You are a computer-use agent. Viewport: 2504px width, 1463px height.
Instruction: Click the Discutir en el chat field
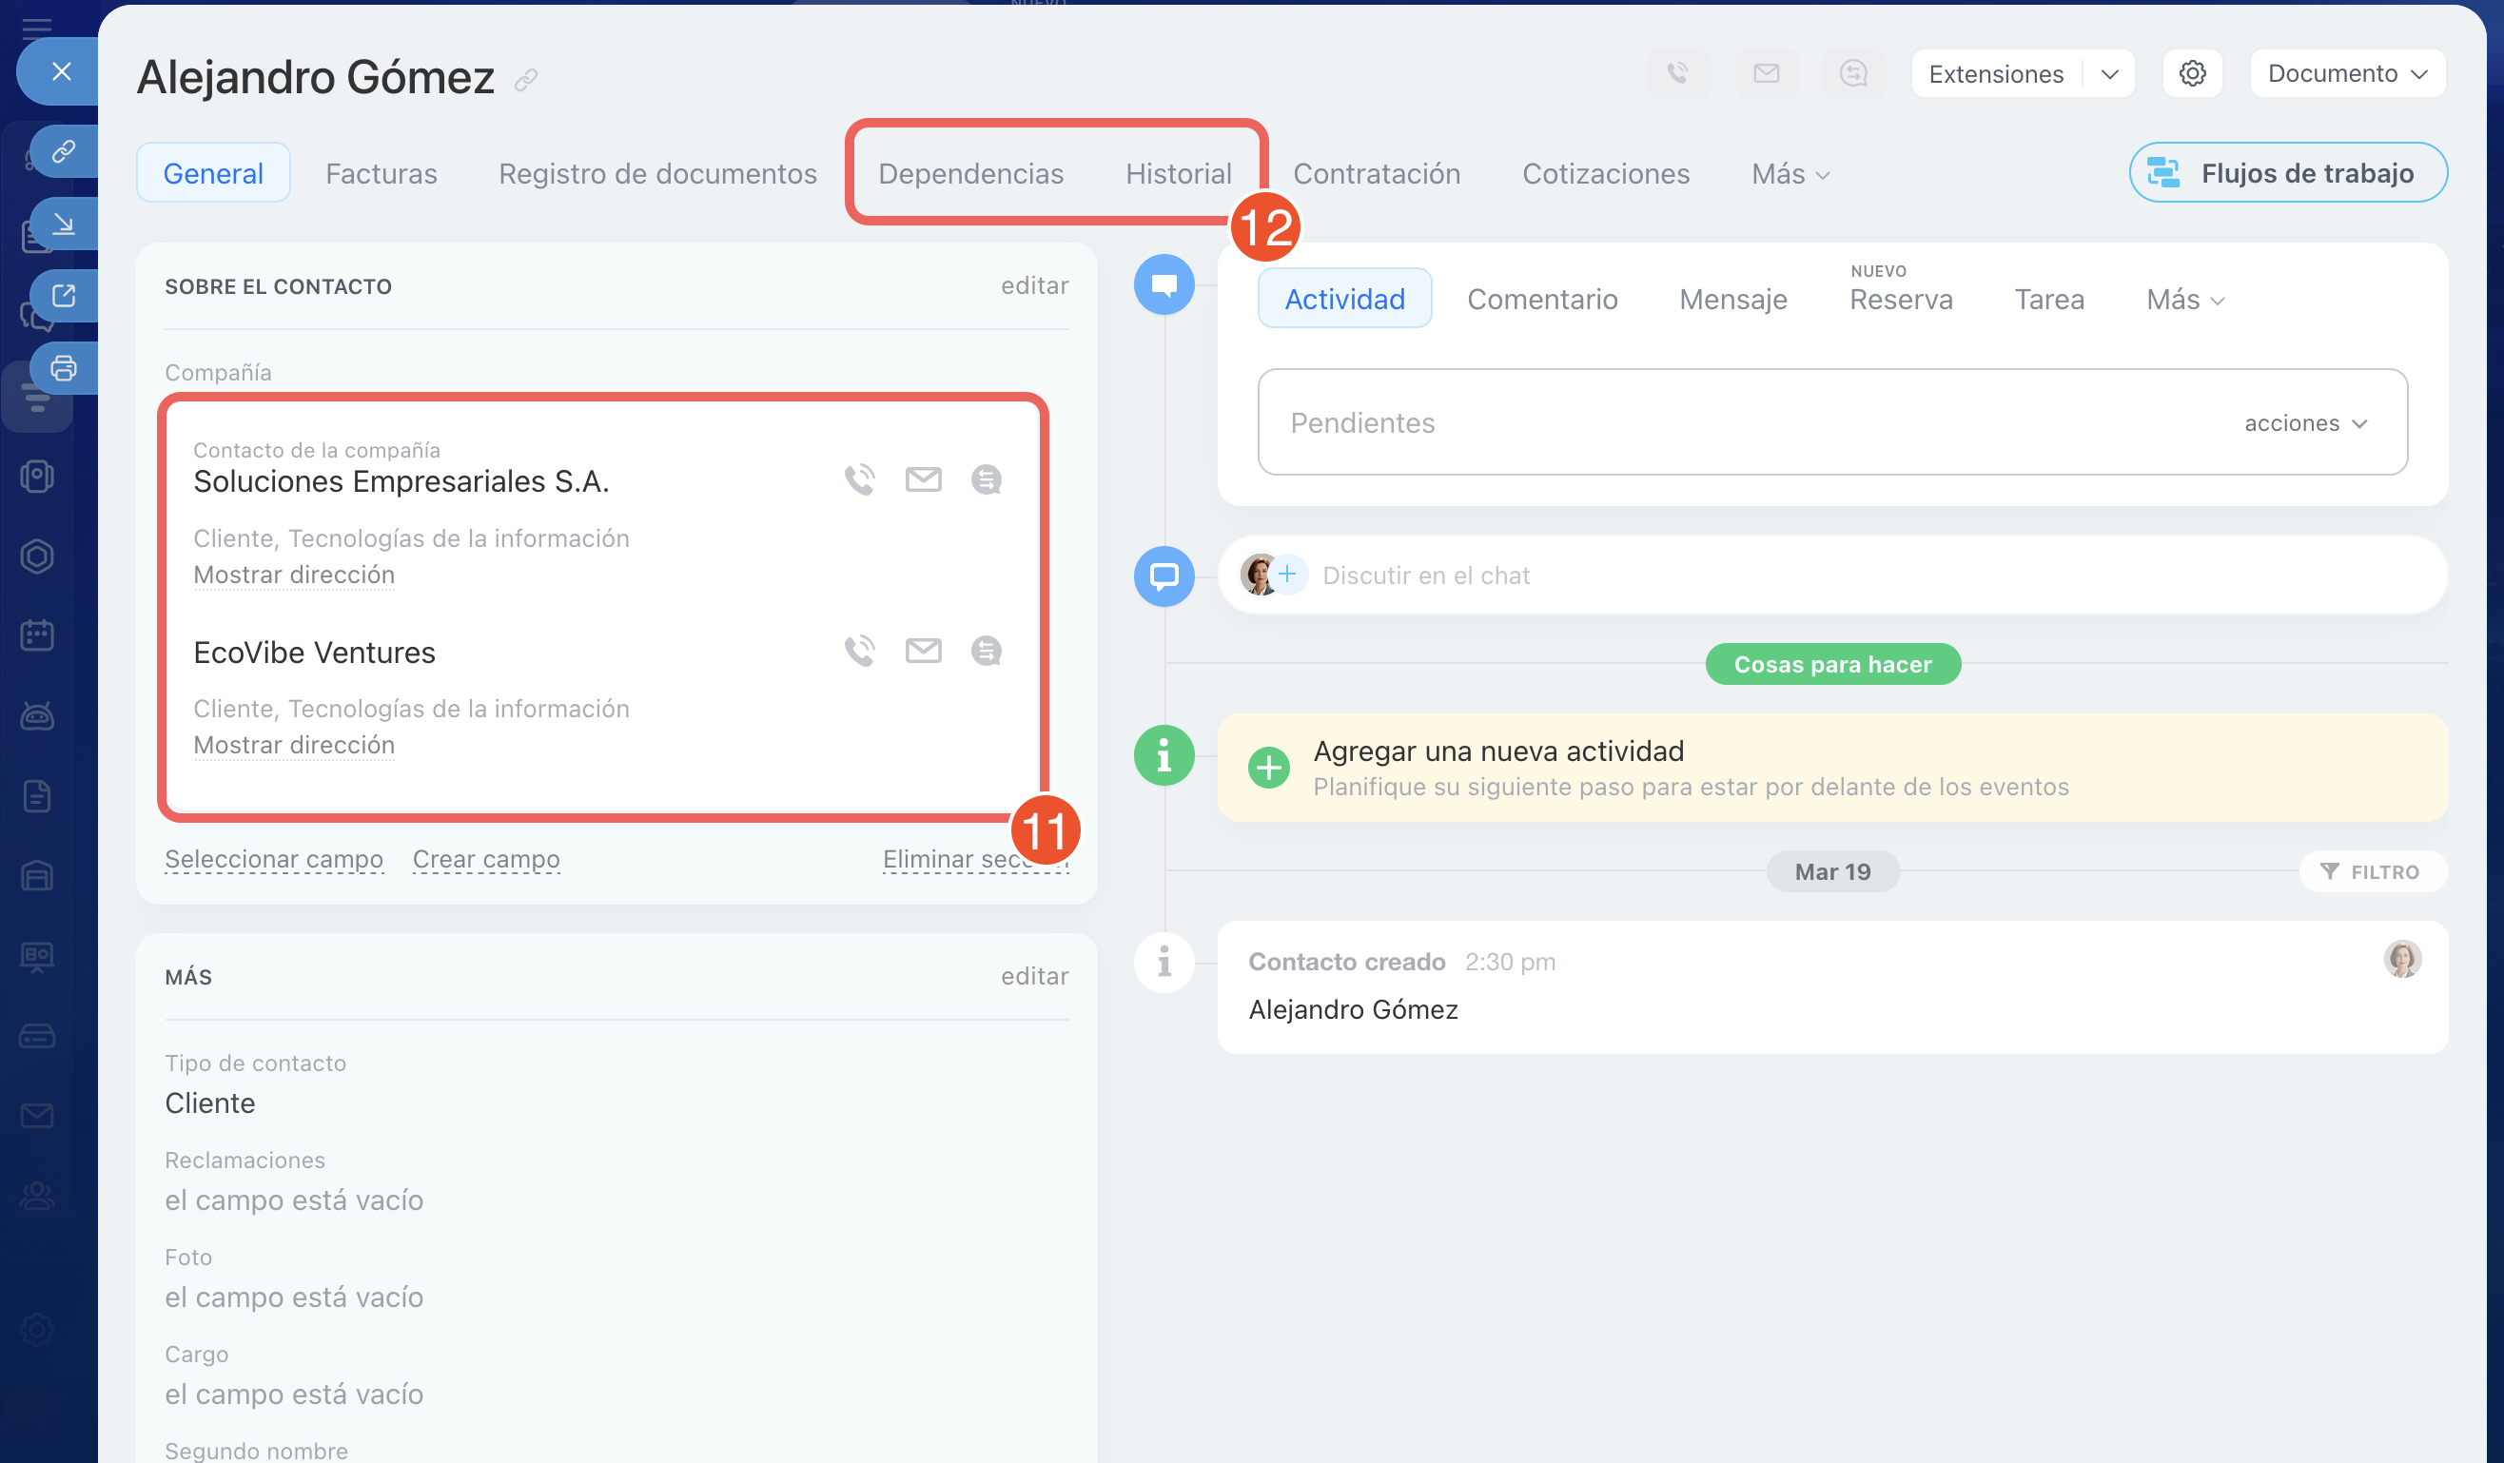click(1425, 575)
